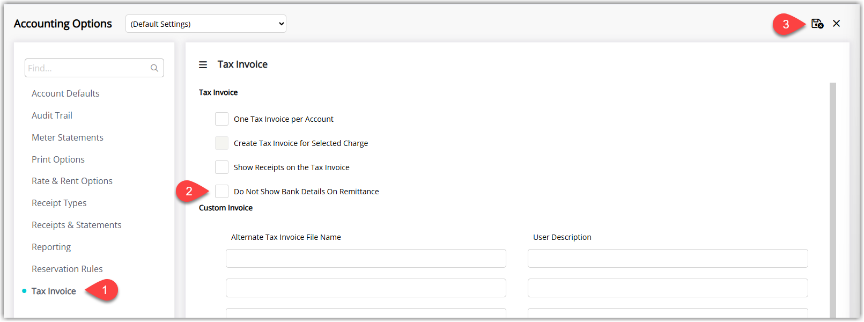Enable Do Not Show Bank Details On Remittance
Image resolution: width=864 pixels, height=322 pixels.
tap(221, 192)
